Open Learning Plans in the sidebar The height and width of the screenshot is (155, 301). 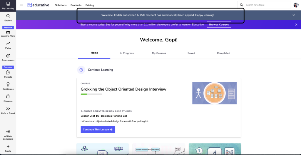point(8,34)
